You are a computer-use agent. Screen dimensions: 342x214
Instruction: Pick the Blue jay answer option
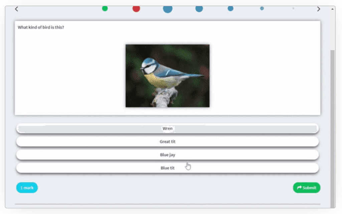(167, 155)
